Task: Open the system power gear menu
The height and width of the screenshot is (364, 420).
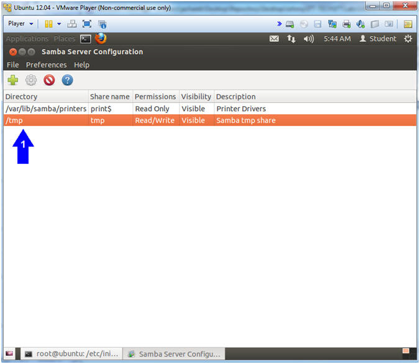Action: point(408,39)
